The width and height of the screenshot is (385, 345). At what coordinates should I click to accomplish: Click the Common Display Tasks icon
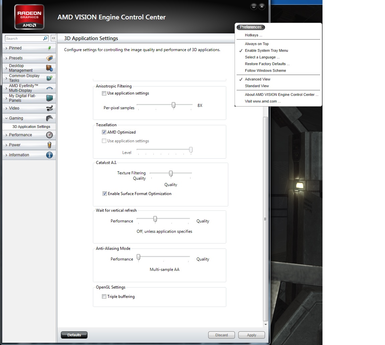click(49, 78)
